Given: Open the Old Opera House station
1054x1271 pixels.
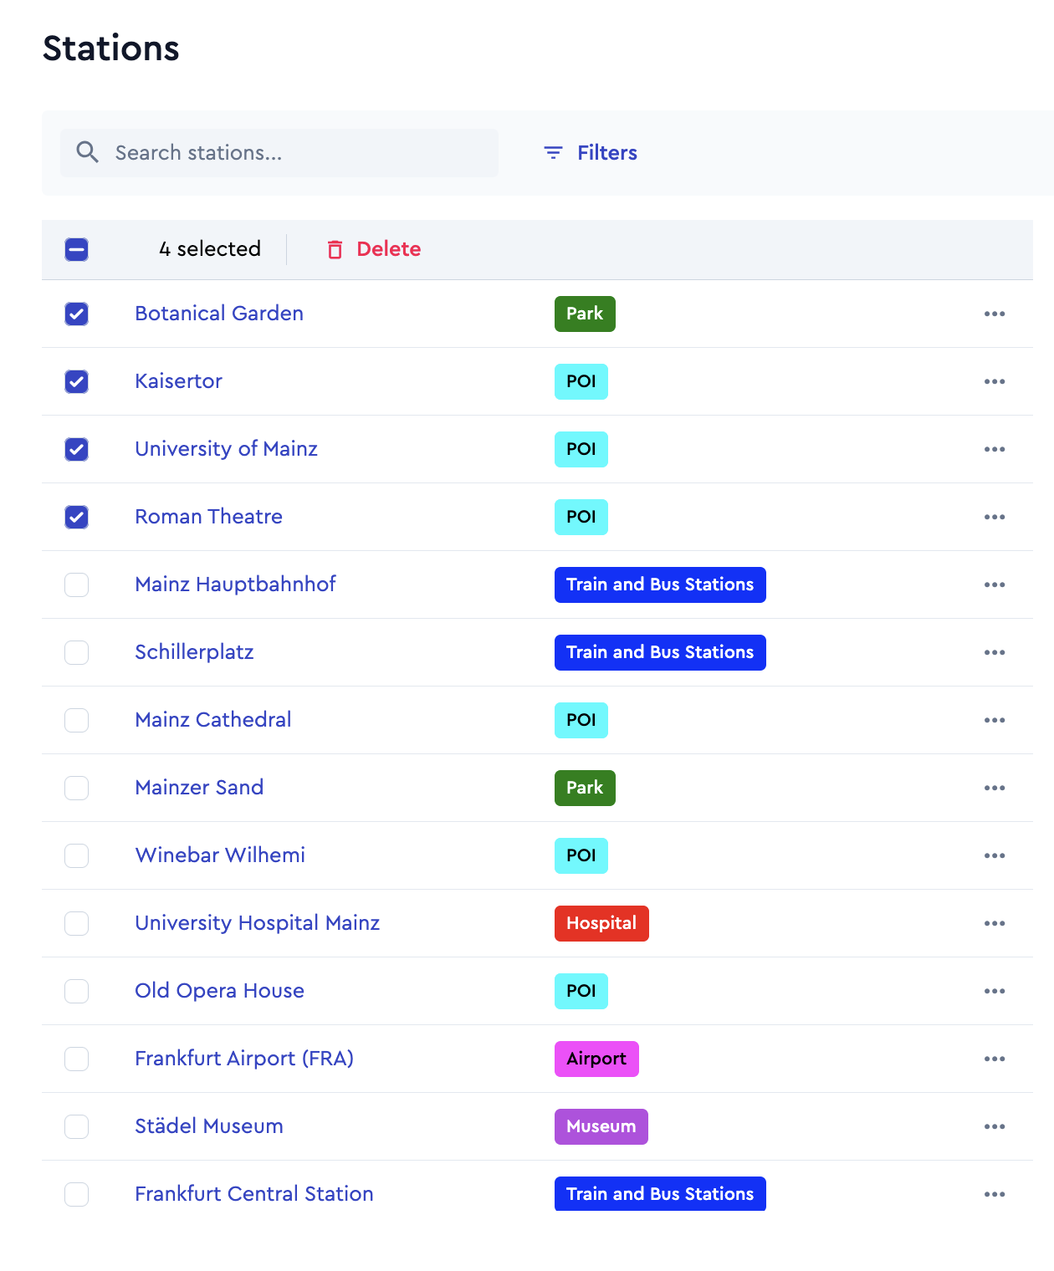Looking at the screenshot, I should 220,991.
